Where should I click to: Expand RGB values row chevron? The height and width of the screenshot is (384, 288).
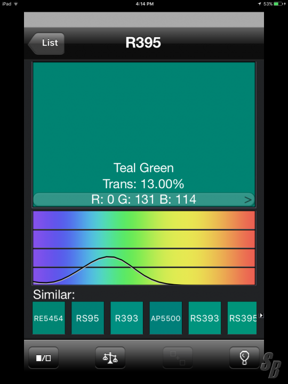point(248,200)
